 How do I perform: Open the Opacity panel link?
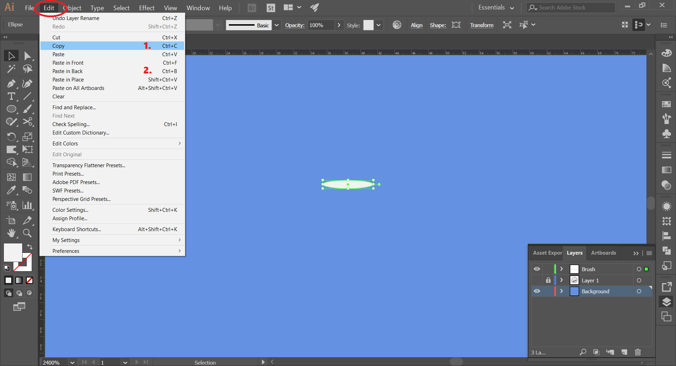[295, 25]
